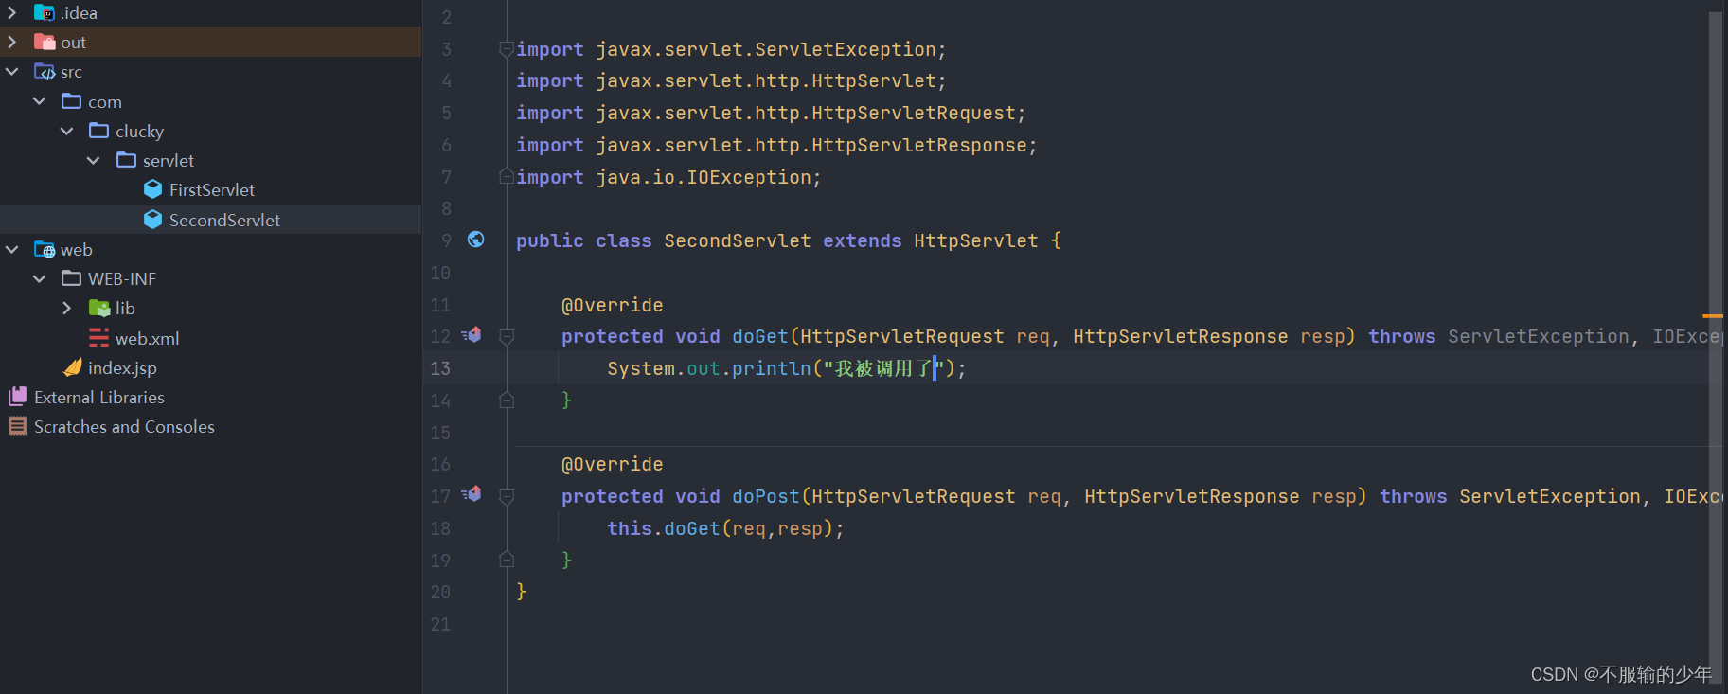The width and height of the screenshot is (1728, 694).
Task: Select the FirstServlet class icon
Action: 153,189
